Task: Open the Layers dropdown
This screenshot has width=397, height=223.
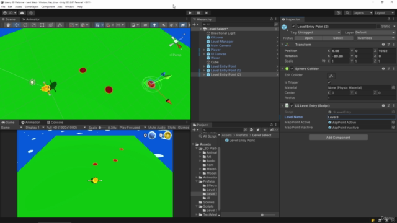Action: click(x=362, y=13)
